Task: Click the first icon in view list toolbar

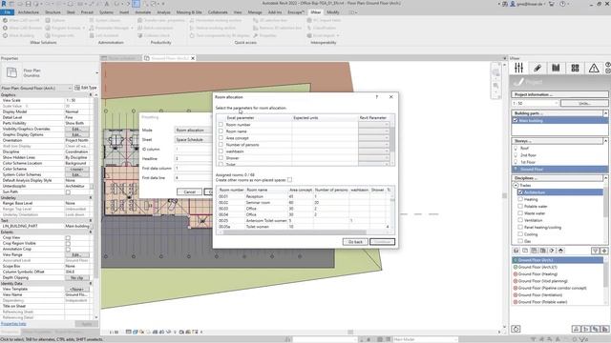Action: [x=516, y=251]
